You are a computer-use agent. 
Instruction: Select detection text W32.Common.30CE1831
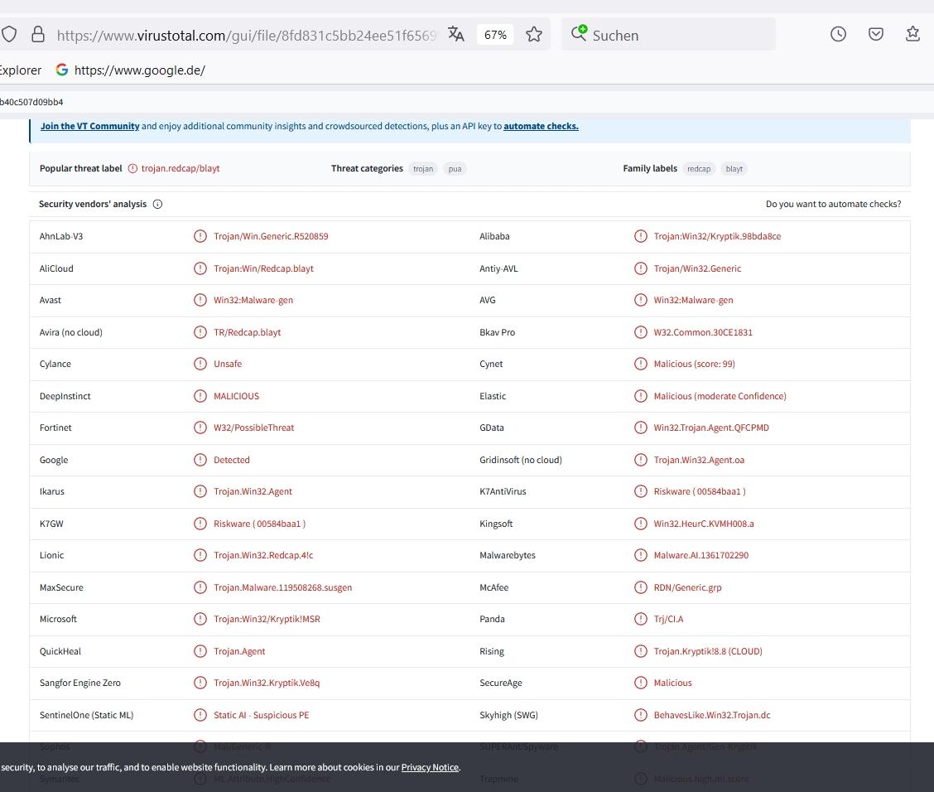coord(703,332)
